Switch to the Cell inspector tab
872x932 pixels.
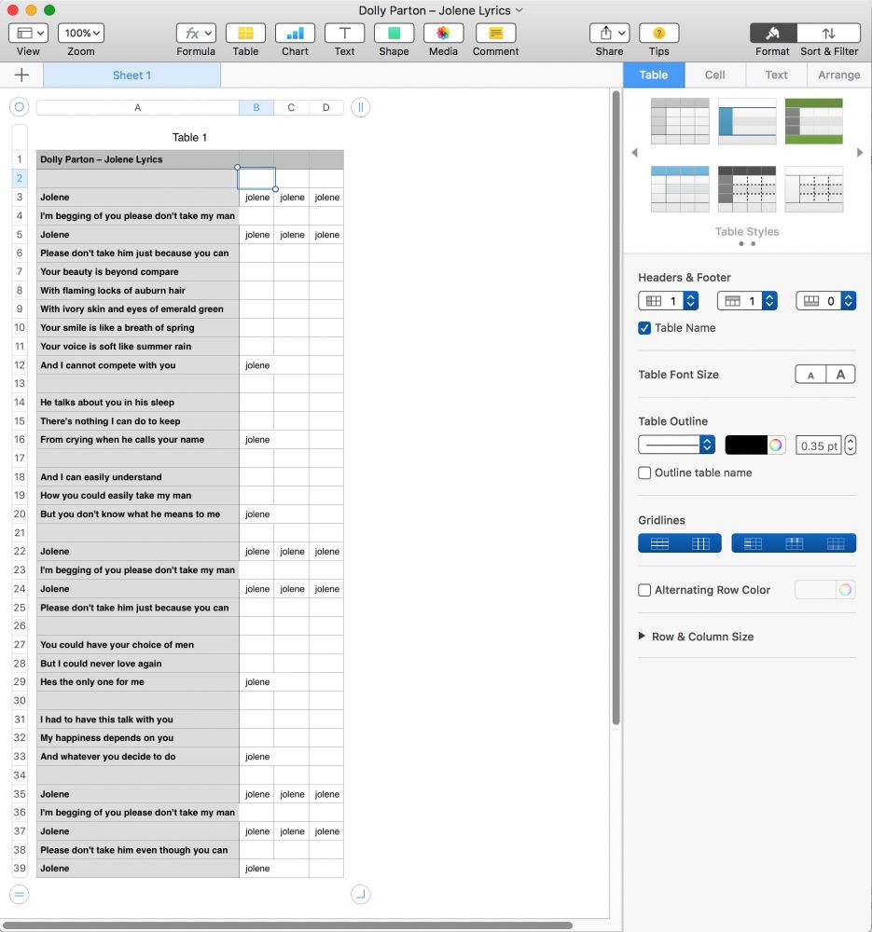point(714,75)
